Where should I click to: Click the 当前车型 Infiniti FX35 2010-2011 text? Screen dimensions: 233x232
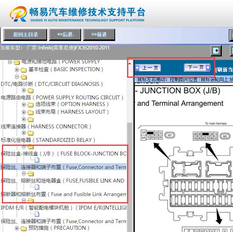55,48
